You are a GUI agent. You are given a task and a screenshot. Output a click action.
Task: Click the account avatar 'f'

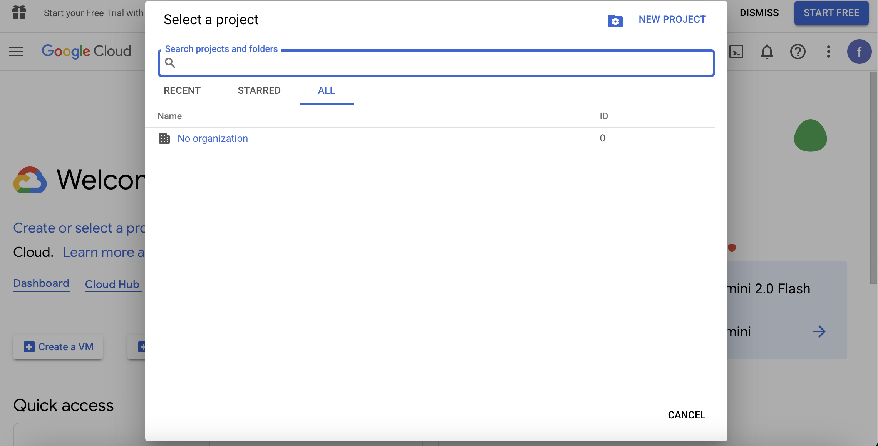click(859, 52)
